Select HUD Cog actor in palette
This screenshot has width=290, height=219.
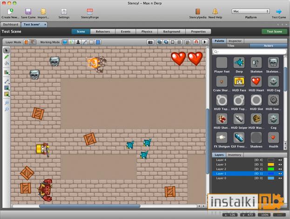[273, 81]
